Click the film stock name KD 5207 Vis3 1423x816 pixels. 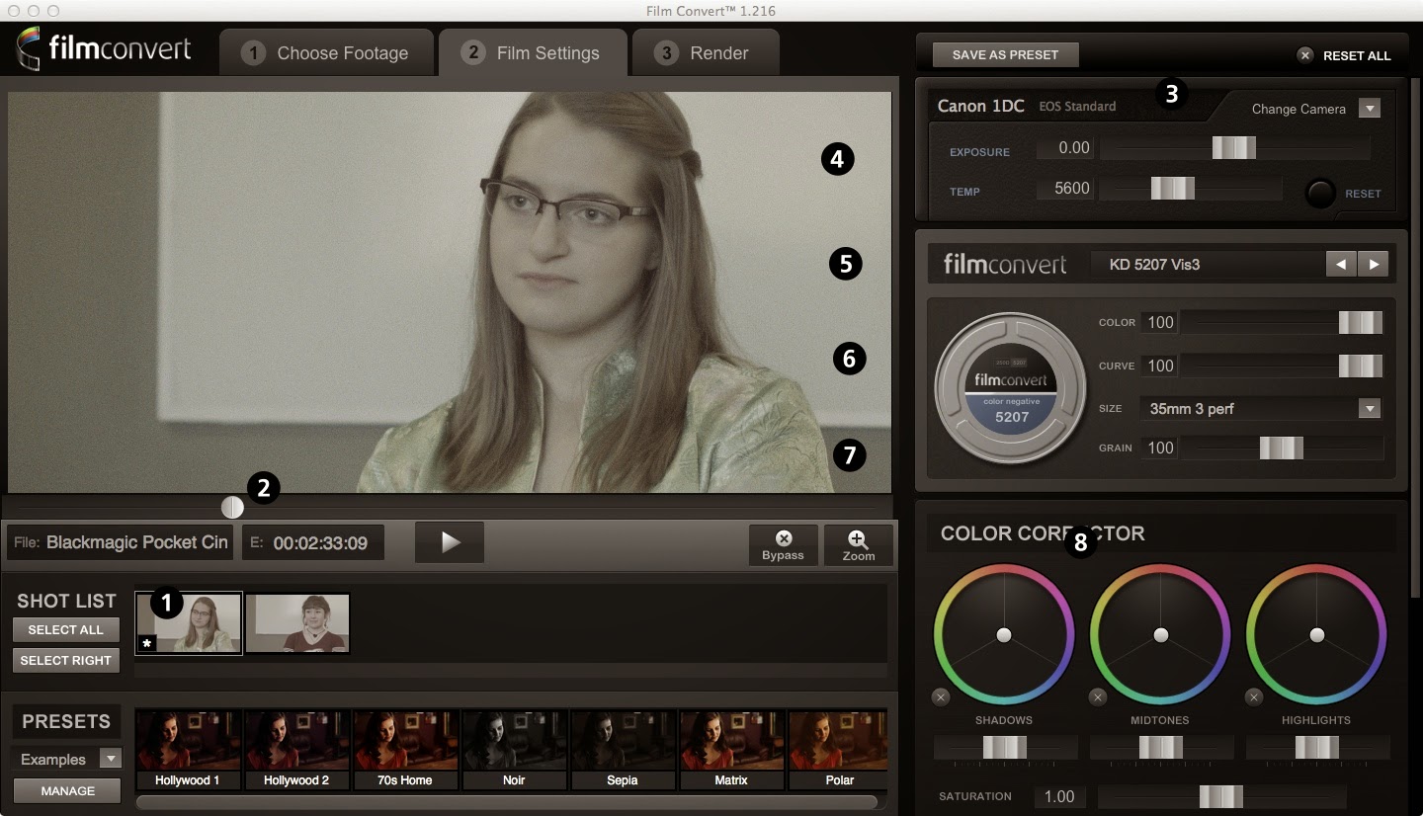(x=1154, y=265)
